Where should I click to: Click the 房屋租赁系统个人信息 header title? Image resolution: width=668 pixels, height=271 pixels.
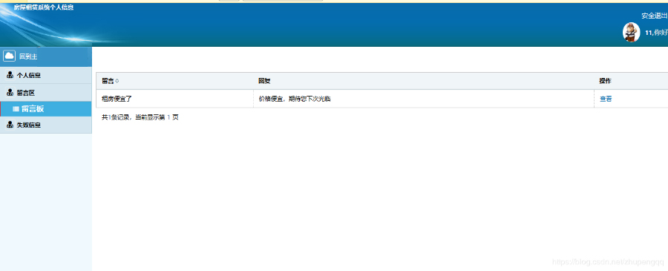44,7
